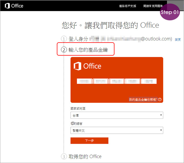The height and width of the screenshot is (163, 184).
Task: Click the 取得您的 Office step heading
Action: (85, 156)
